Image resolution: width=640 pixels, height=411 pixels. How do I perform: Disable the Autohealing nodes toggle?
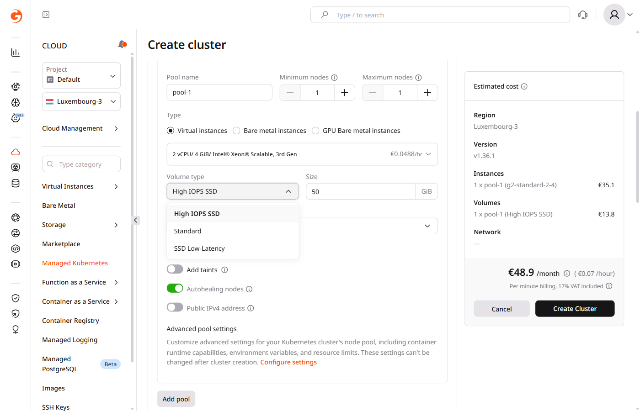point(175,289)
